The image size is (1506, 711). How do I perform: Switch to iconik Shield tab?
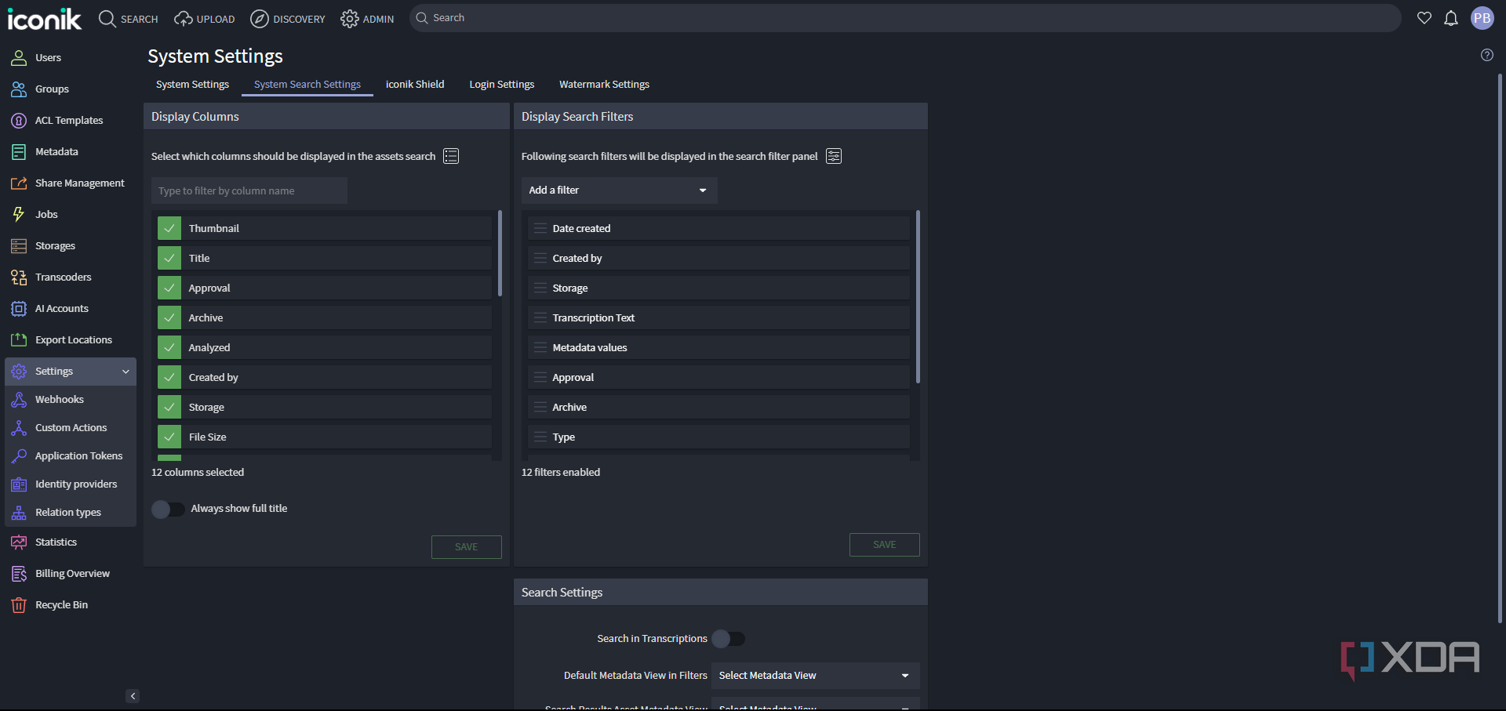point(415,85)
